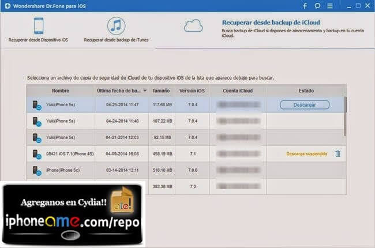Click the Tamaño column header
This screenshot has width=375, height=248.
(x=162, y=91)
